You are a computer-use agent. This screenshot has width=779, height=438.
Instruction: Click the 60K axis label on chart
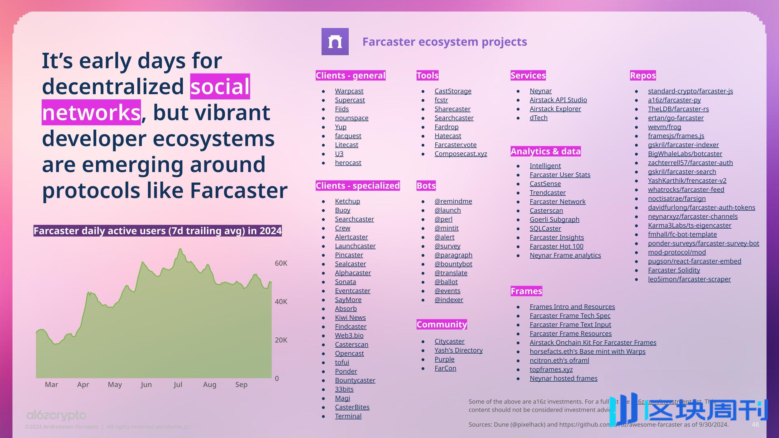pos(281,263)
